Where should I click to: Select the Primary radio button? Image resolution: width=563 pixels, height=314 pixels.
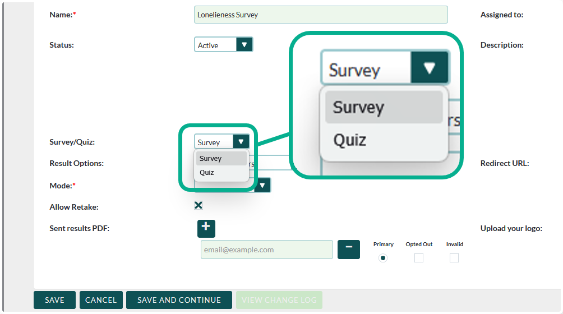(383, 258)
